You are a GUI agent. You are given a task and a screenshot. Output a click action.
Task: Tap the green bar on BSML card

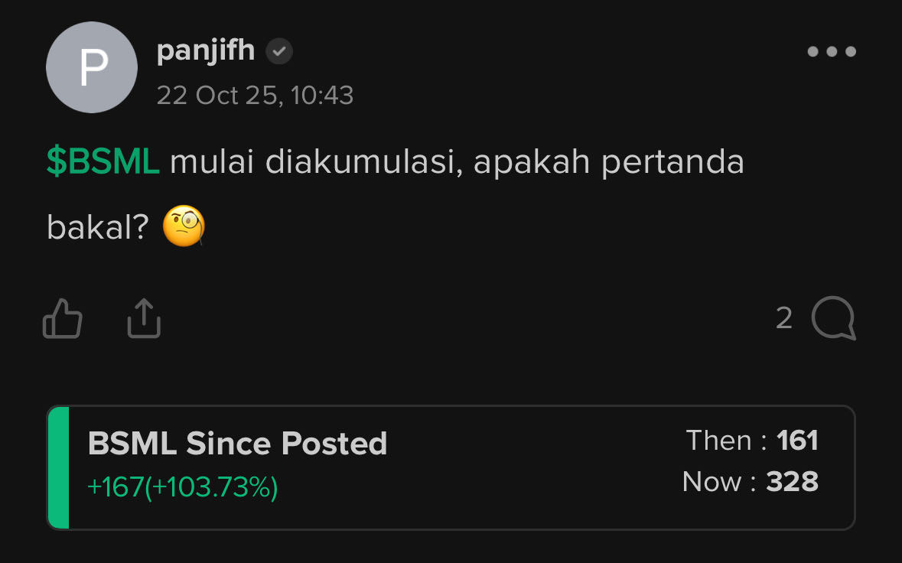coord(58,467)
